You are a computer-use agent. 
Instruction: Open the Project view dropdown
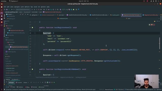point(10,14)
